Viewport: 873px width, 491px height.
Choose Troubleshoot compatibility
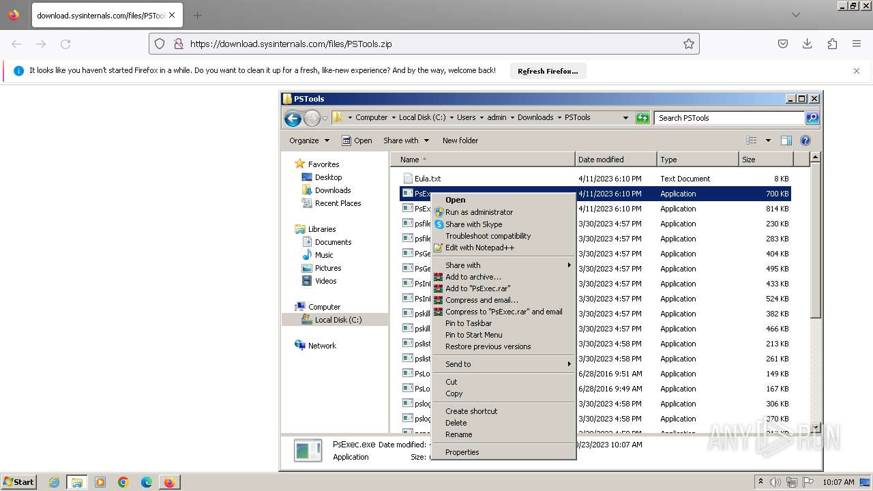coord(503,236)
